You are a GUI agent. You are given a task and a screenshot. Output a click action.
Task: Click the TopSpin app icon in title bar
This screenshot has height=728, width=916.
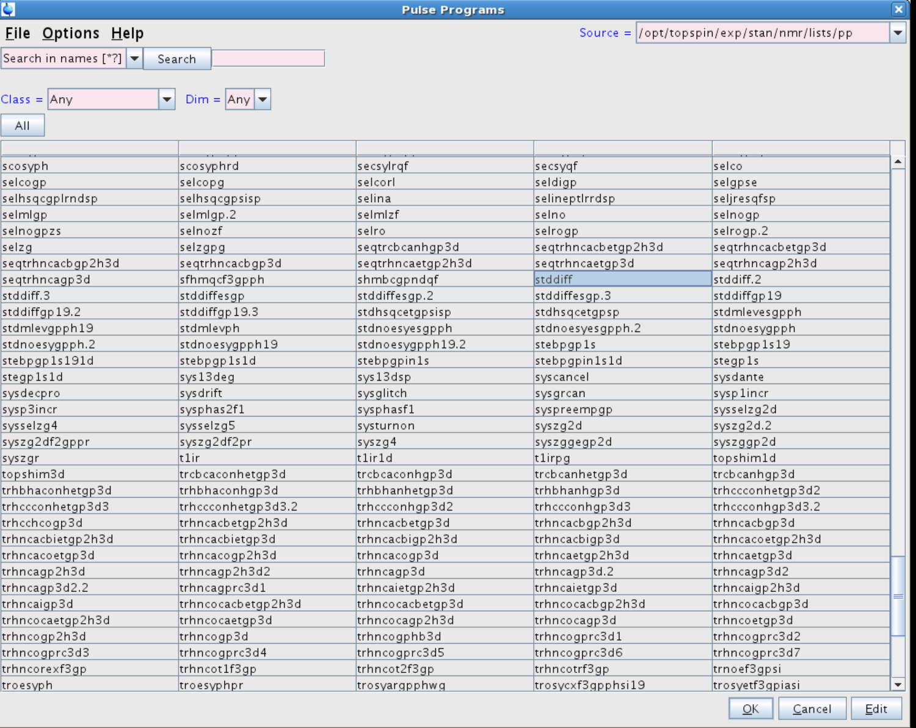click(x=8, y=9)
